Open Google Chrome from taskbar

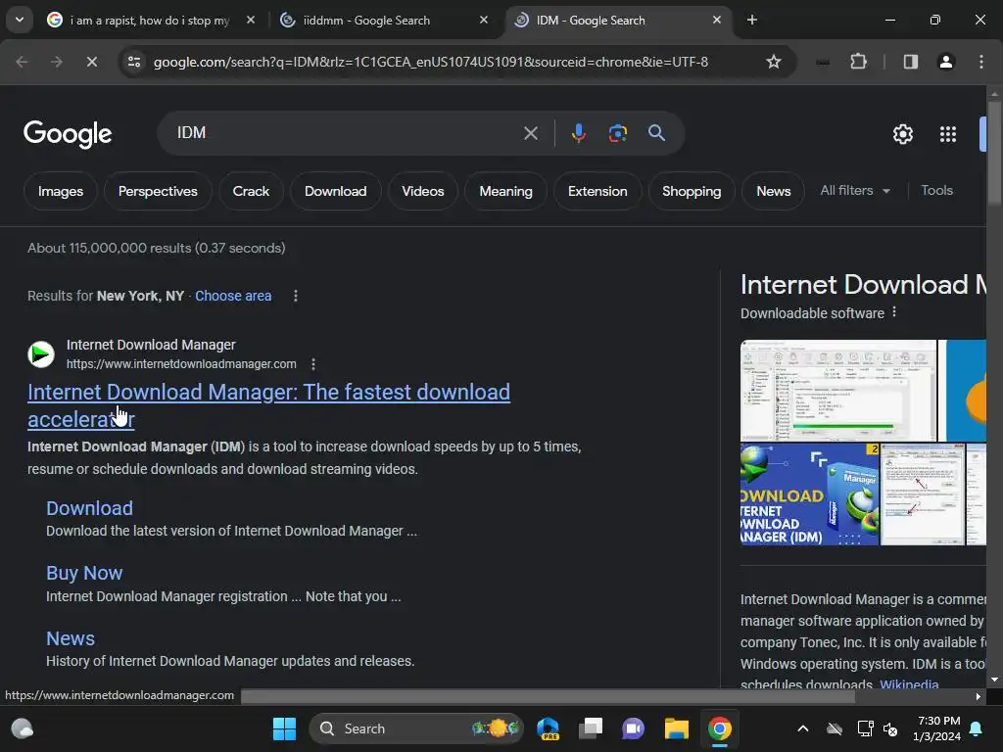(x=720, y=728)
